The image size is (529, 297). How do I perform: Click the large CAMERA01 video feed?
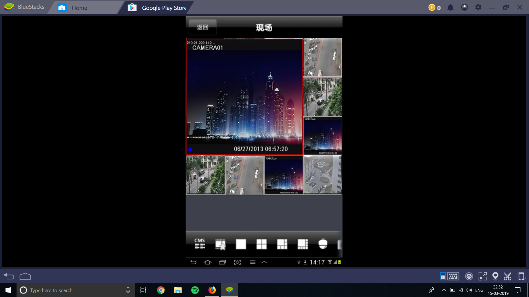click(244, 97)
